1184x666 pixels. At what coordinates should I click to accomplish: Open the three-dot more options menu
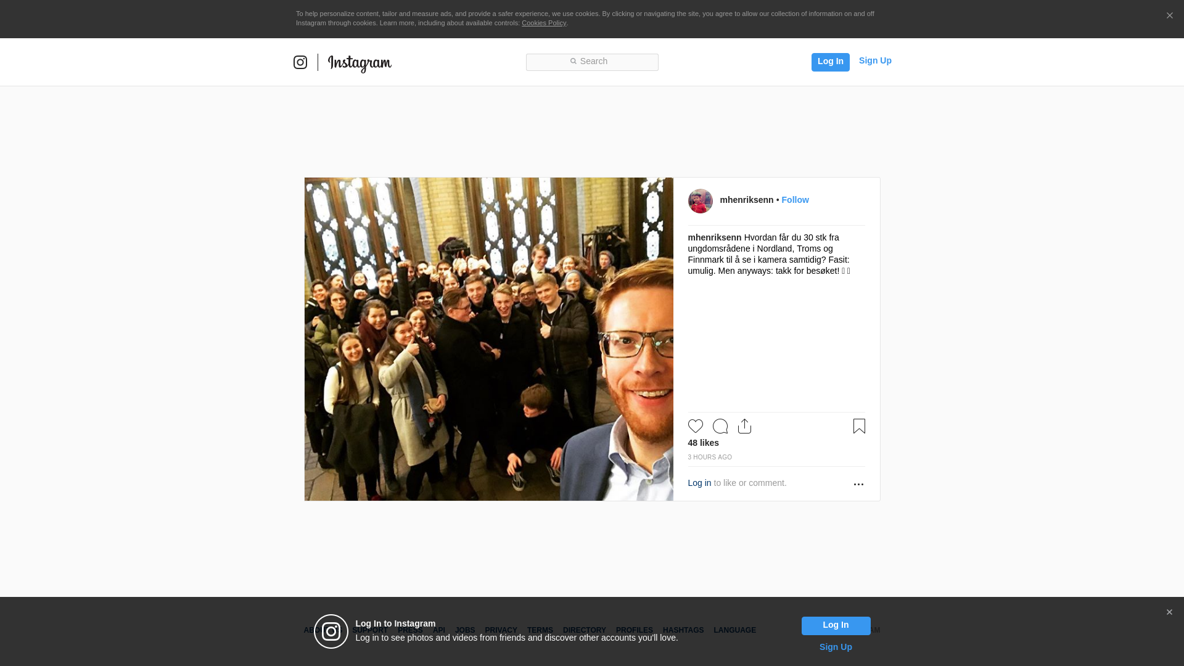click(x=858, y=484)
